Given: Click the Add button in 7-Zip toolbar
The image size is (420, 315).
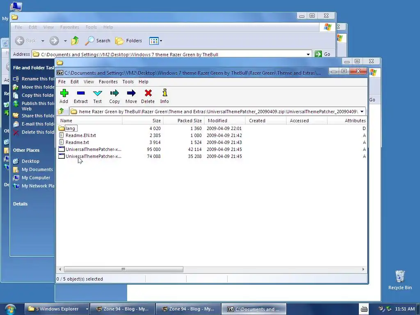Looking at the screenshot, I should click(64, 96).
